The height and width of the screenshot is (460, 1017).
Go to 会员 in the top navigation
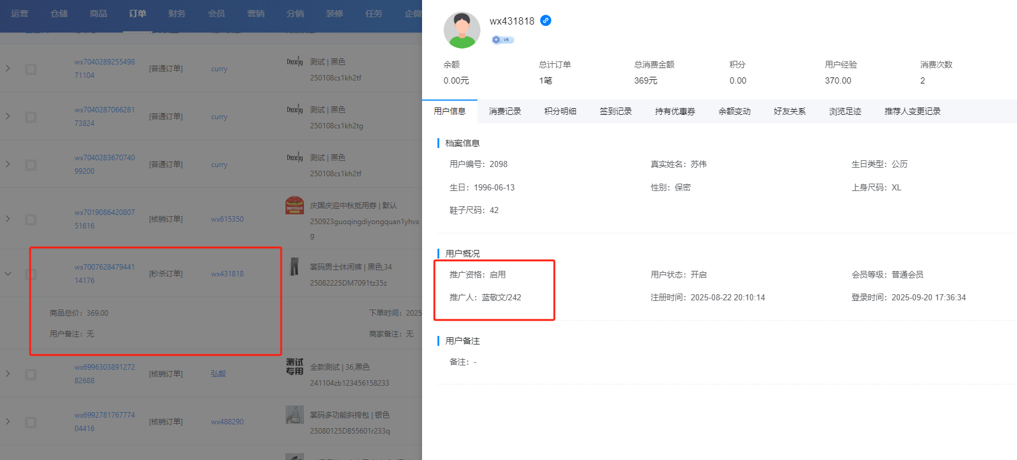coord(217,14)
